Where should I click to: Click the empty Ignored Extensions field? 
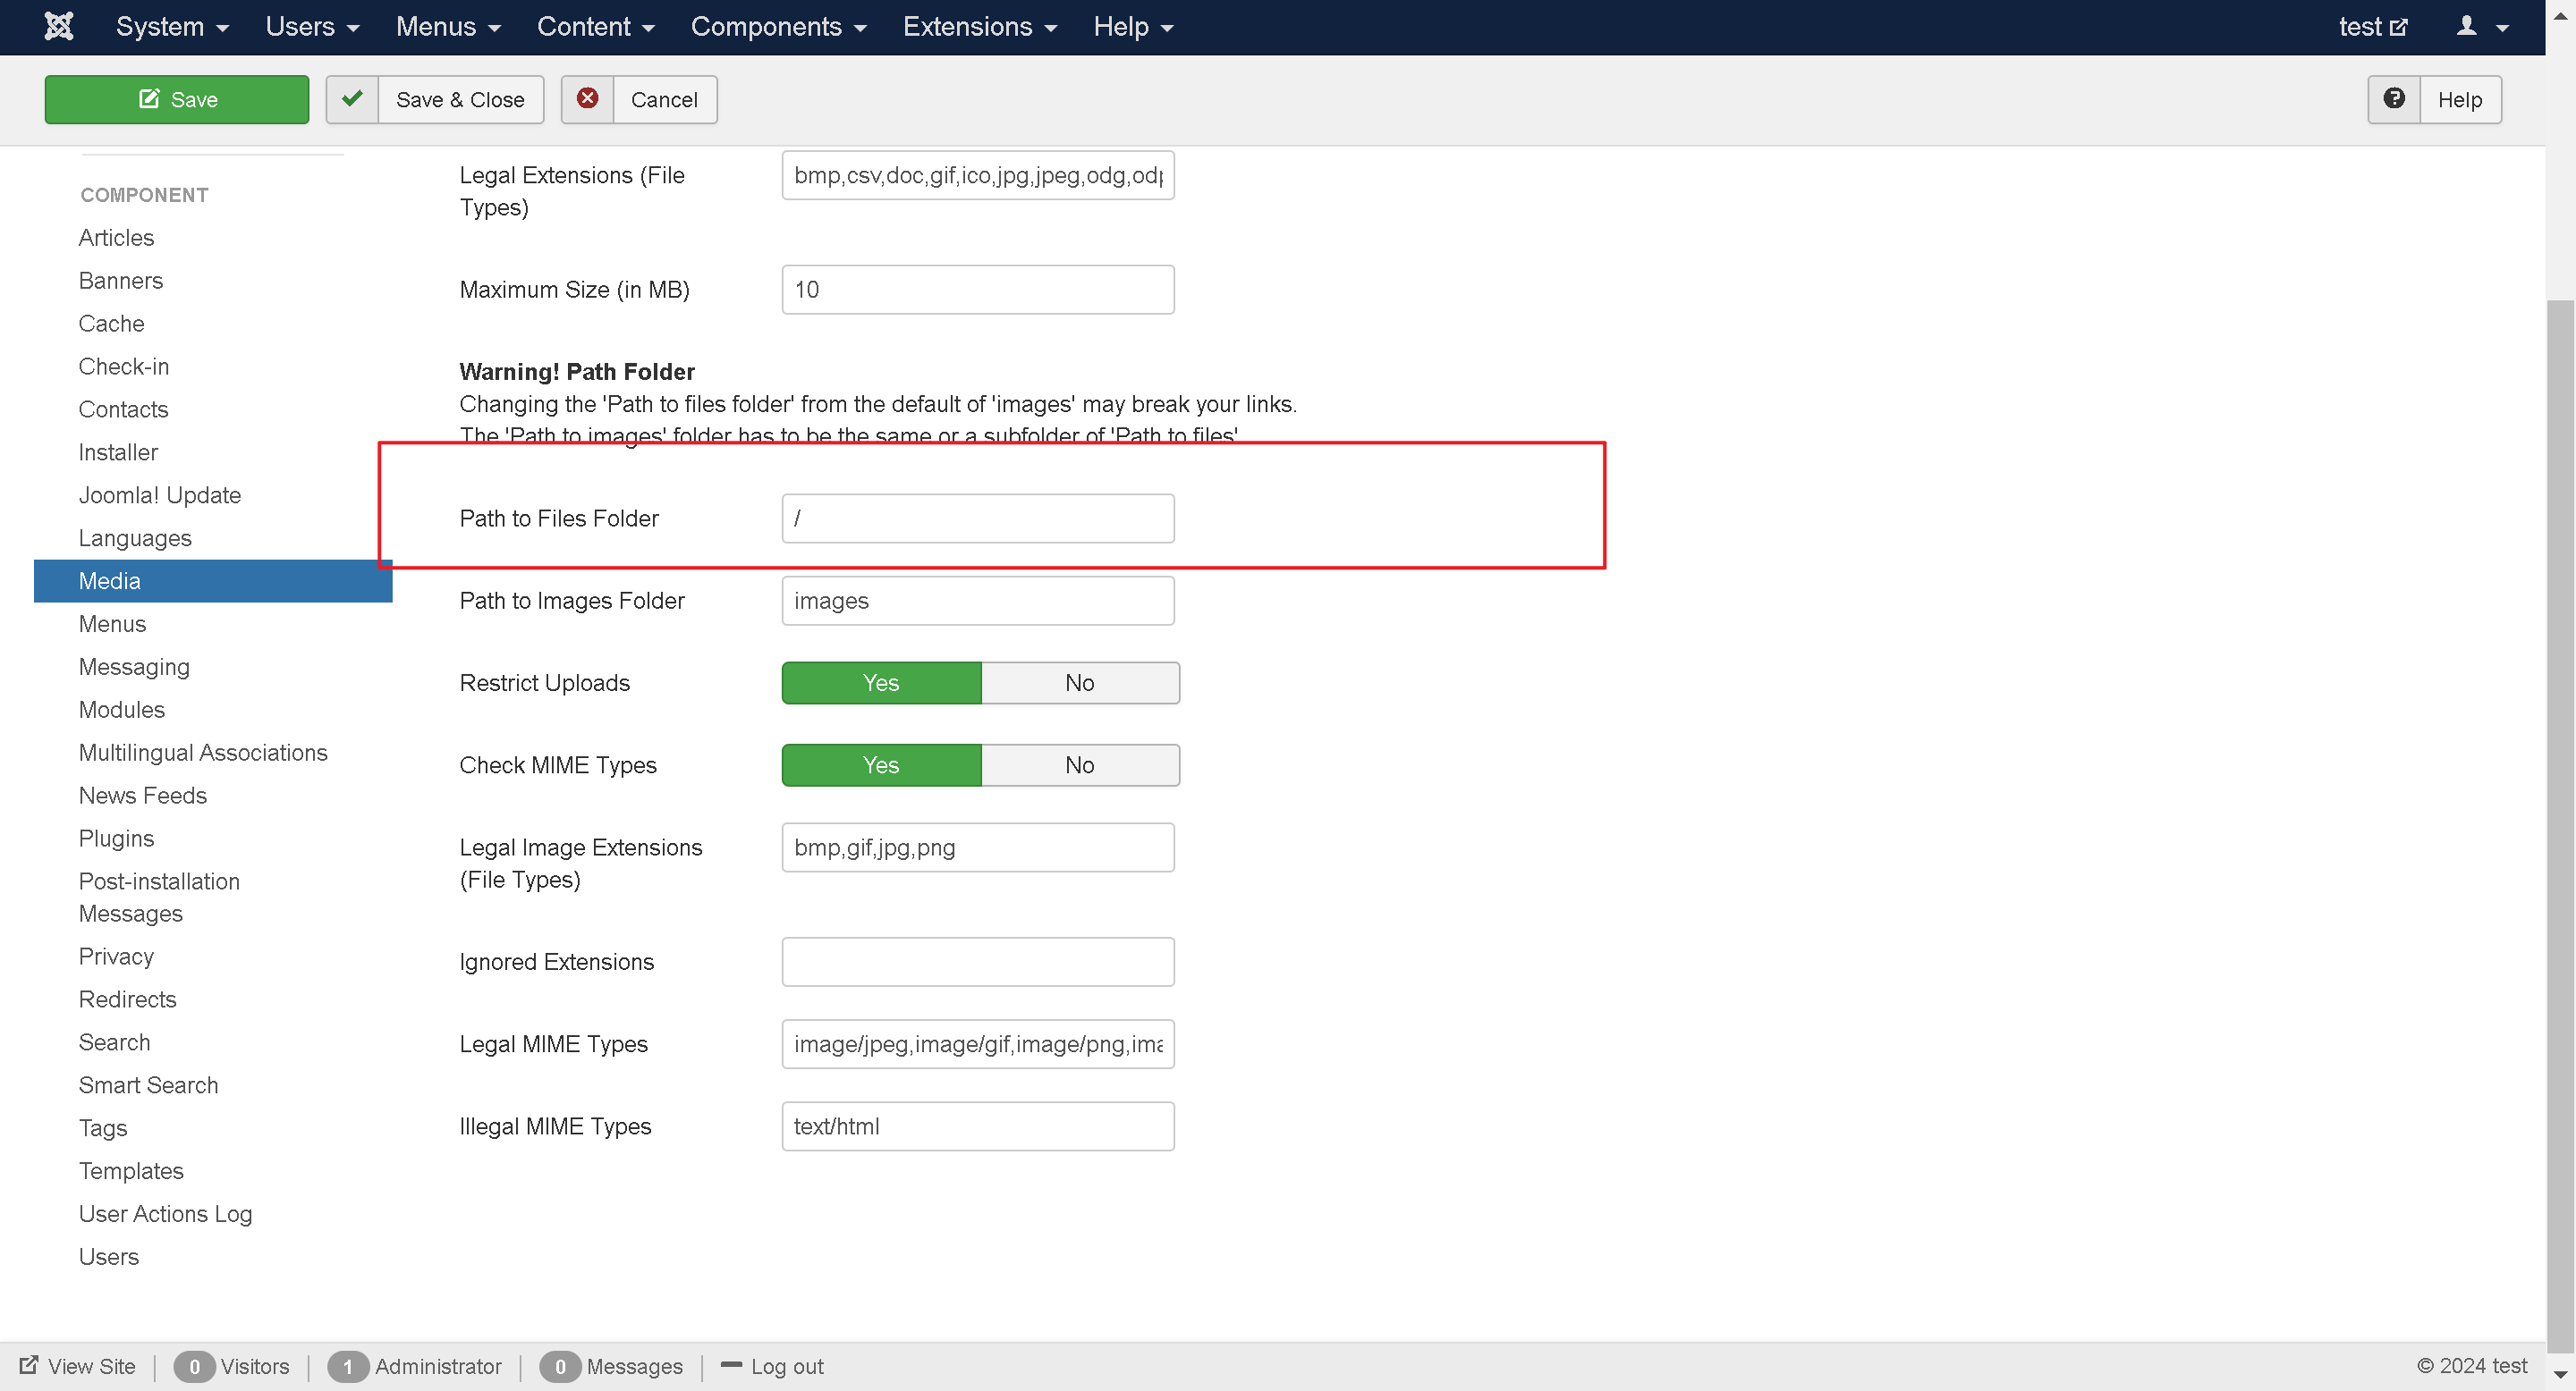(x=978, y=961)
